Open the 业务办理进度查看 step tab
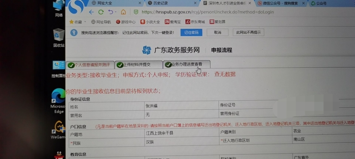 (x=186, y=64)
